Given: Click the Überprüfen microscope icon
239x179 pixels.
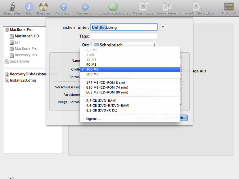Looking at the screenshot, I should 12,7.
